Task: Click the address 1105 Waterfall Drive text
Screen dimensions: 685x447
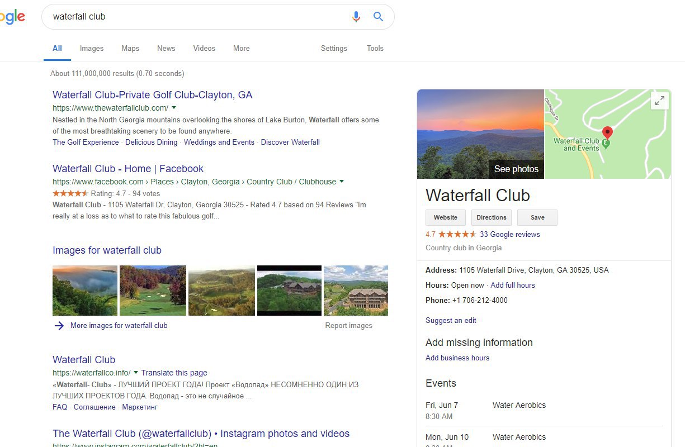Action: [534, 270]
